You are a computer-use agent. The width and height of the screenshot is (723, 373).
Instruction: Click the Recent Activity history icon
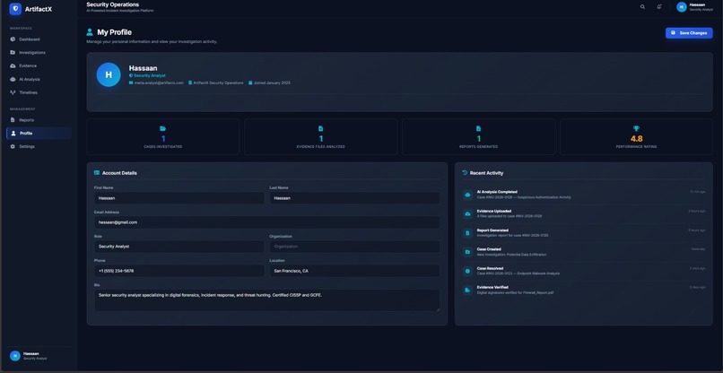(x=465, y=173)
